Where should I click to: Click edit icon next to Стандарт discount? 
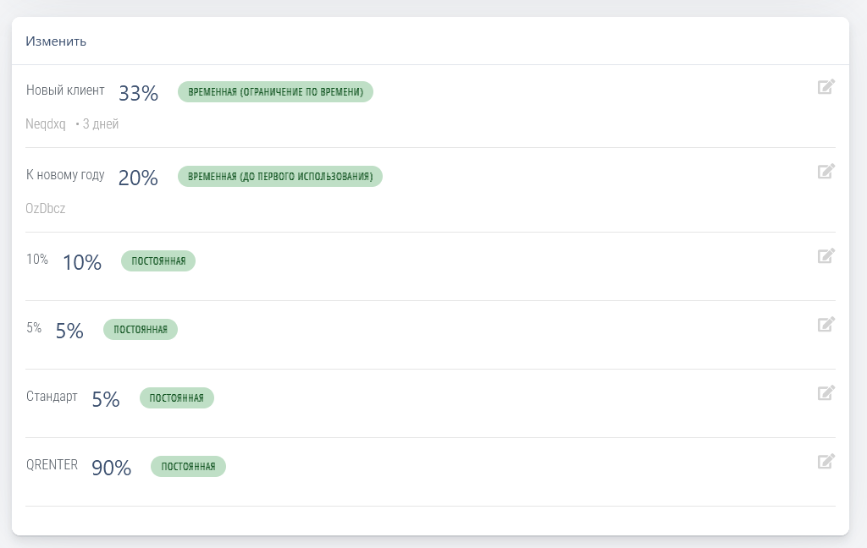pyautogui.click(x=826, y=392)
